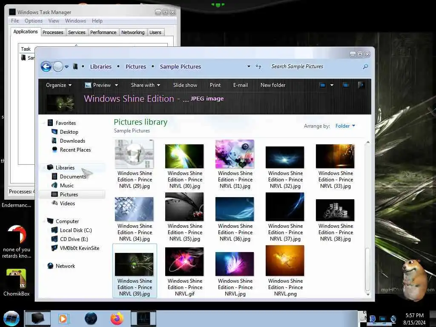Open the VM0b0t KevinSite drive
Screen dimensions: 436x327
[79, 248]
